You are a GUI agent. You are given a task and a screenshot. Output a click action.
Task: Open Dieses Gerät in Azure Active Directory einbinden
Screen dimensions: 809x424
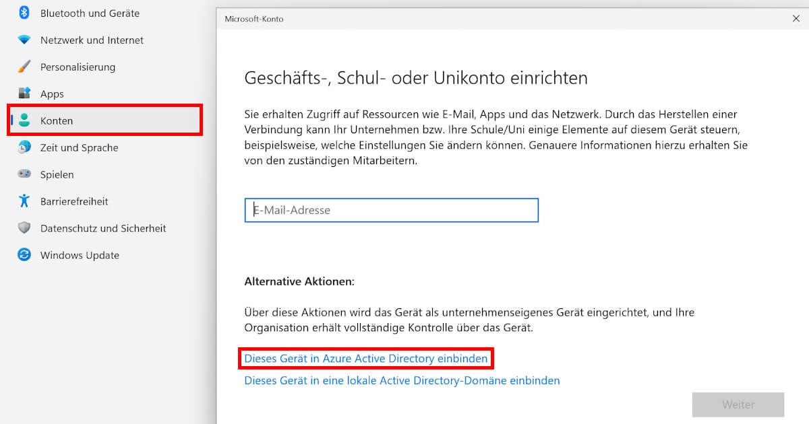pyautogui.click(x=365, y=359)
